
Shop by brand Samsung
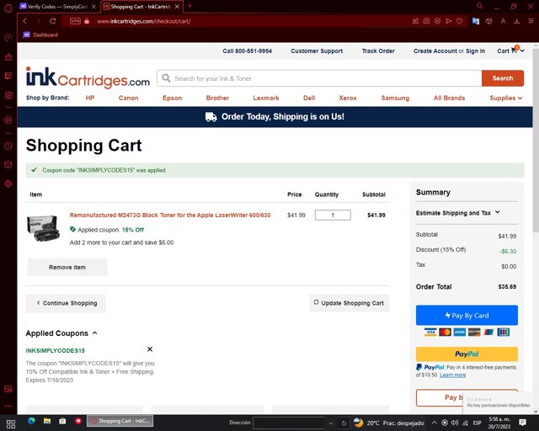pyautogui.click(x=395, y=98)
